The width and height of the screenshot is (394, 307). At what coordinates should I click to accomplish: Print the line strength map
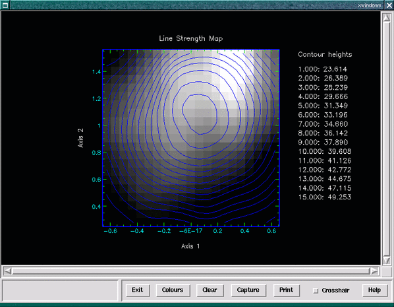click(x=286, y=290)
